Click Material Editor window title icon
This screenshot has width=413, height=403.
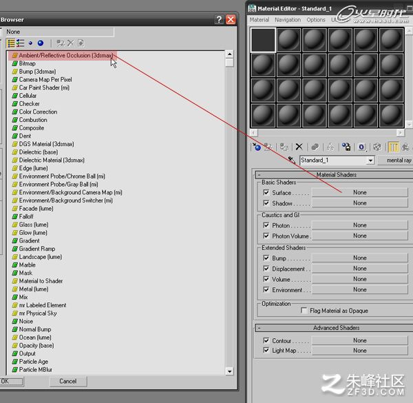click(252, 9)
